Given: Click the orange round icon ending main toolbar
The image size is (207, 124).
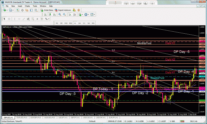Looking at the screenshot, I should [79, 10].
